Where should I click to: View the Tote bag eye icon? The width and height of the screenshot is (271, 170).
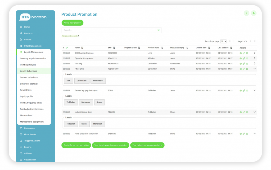(241, 64)
